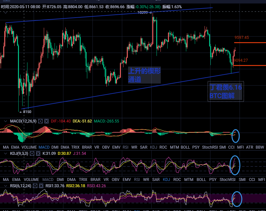The width and height of the screenshot is (266, 211).
Task: Click the 9597.45 red resistance line
Action: pyautogui.click(x=249, y=42)
